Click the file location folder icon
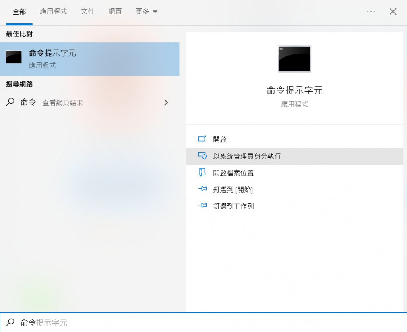The image size is (407, 332). click(x=202, y=172)
